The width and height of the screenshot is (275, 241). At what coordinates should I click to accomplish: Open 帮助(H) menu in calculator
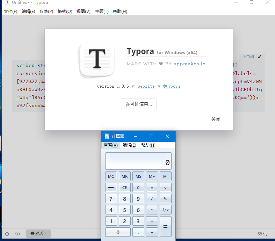tap(148, 145)
